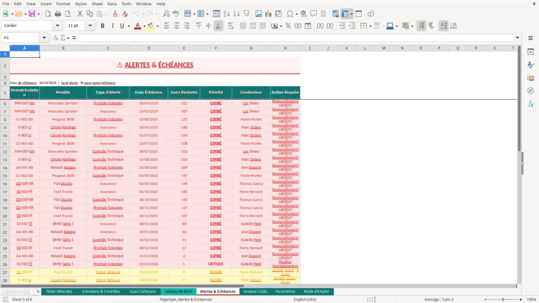Click the Copy icon

click(x=89, y=14)
